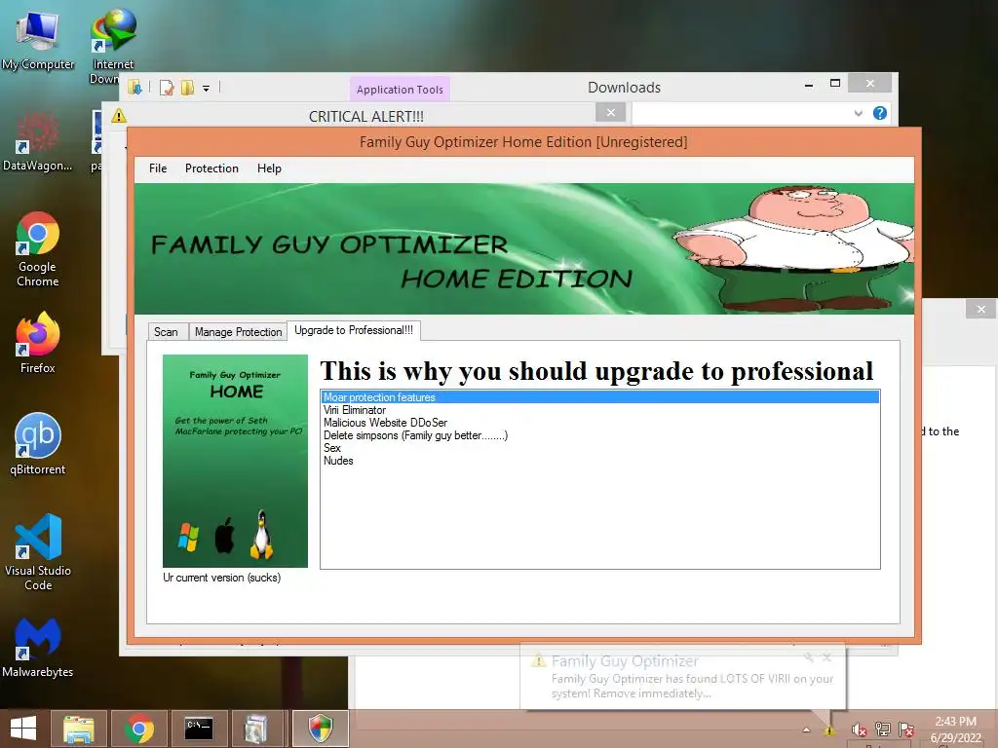The image size is (998, 748).
Task: Select Application Tools ribbon tab
Action: click(400, 90)
